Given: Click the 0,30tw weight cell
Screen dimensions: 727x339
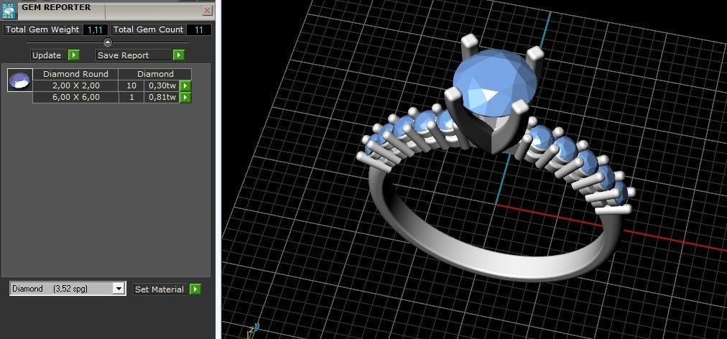Looking at the screenshot, I should coord(162,85).
